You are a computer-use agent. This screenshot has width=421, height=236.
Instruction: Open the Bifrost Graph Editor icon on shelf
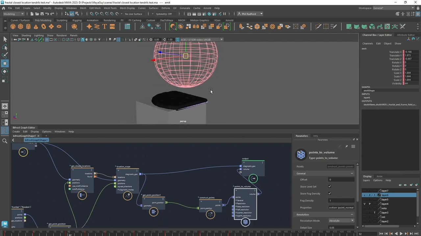(x=127, y=27)
